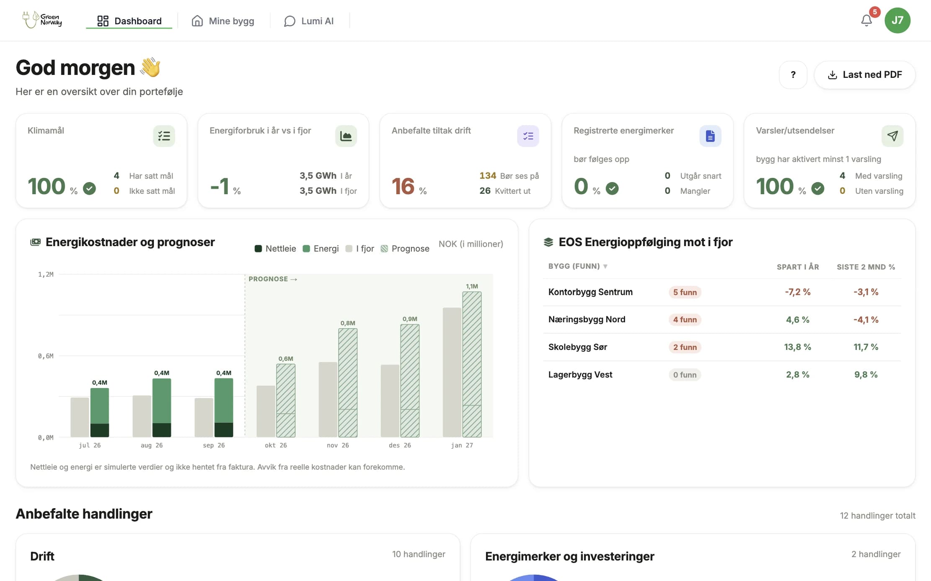Switch to the Dashboard tab
931x581 pixels.
pyautogui.click(x=129, y=21)
